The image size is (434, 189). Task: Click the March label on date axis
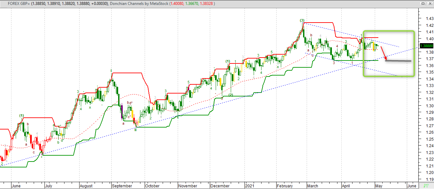(313, 186)
